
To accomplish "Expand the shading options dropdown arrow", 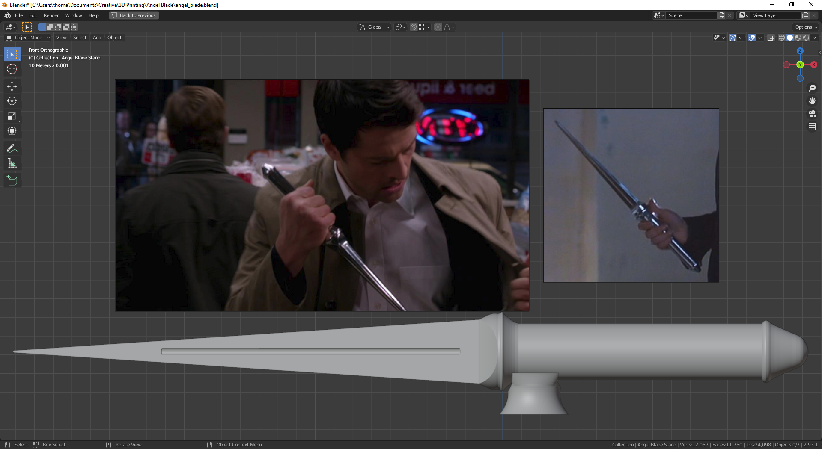I will (814, 38).
